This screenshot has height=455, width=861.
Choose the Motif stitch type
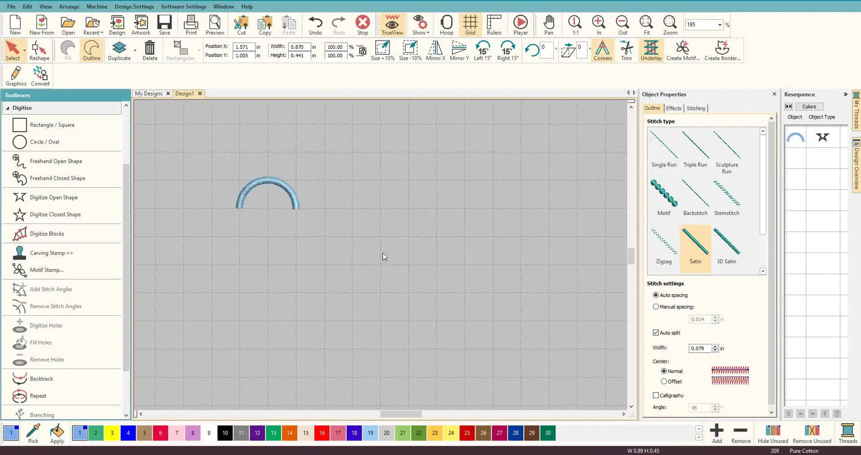pos(664,197)
